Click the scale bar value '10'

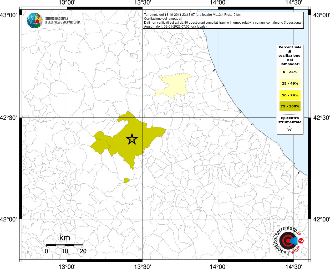click(65, 251)
